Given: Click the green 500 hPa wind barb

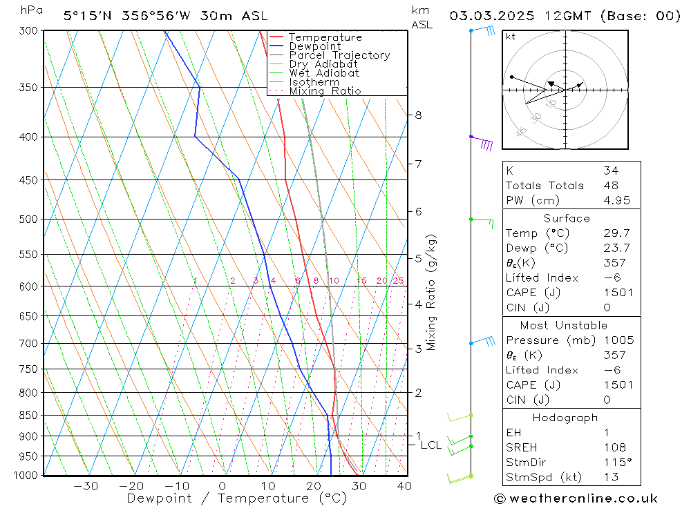Looking at the screenshot, I should point(482,222).
